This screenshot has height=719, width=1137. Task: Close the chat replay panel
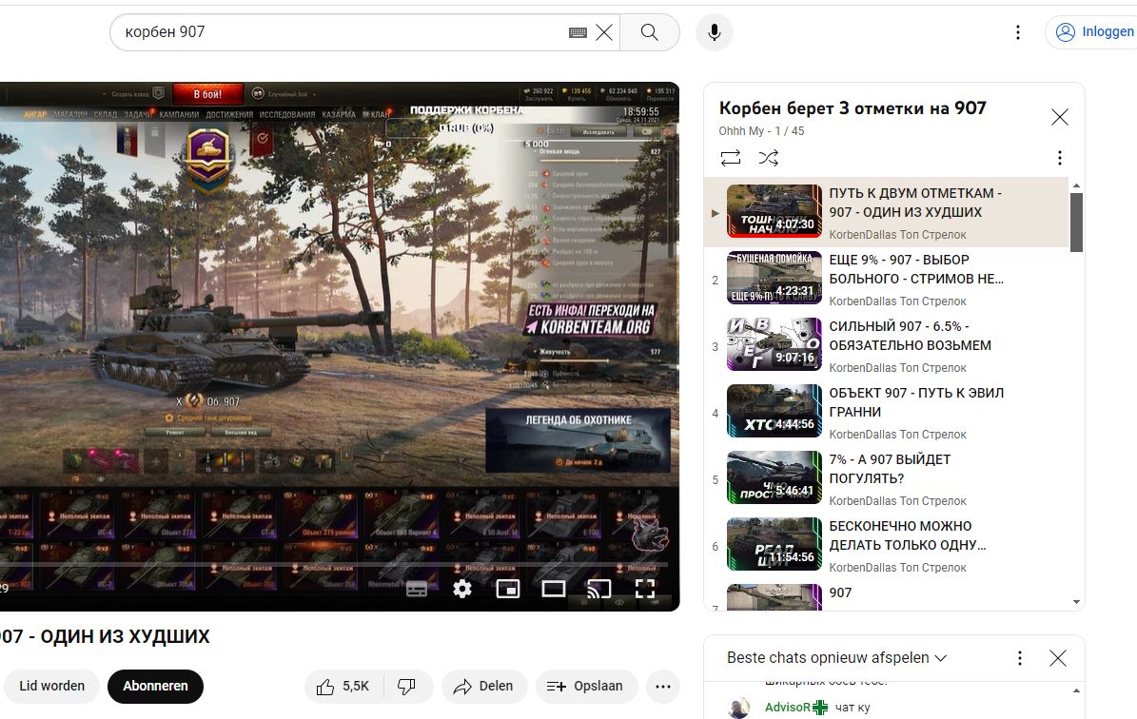(1058, 657)
